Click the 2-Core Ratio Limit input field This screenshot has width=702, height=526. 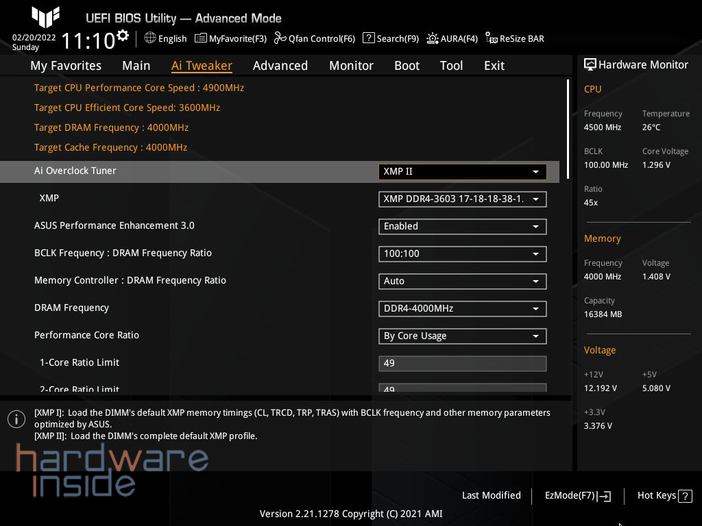[x=463, y=388]
